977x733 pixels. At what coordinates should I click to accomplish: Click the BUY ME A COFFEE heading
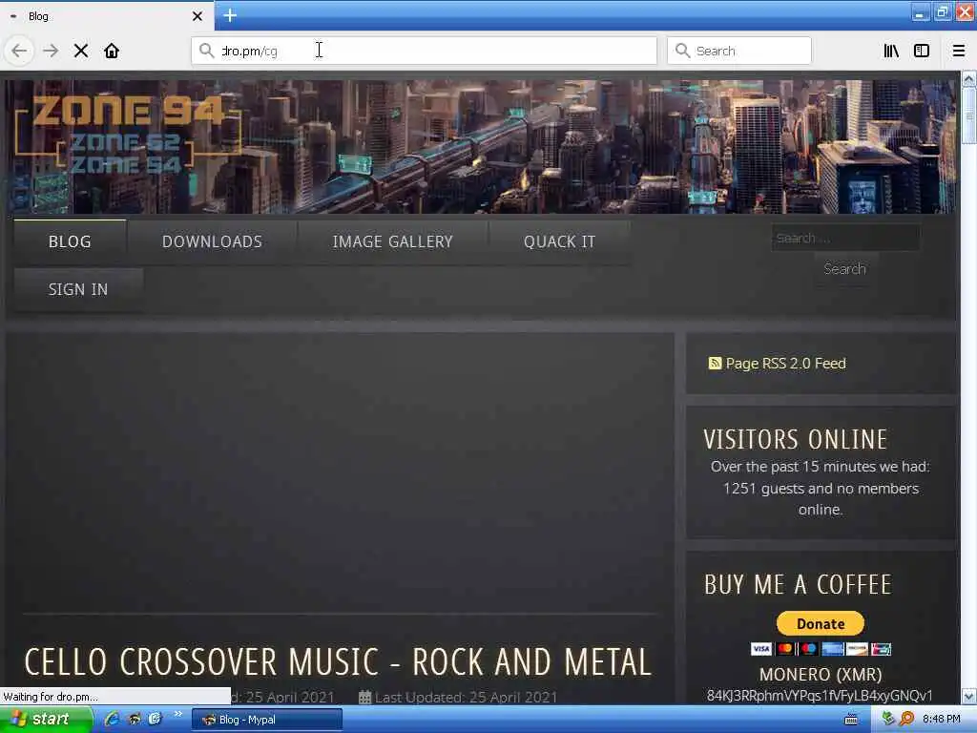click(x=799, y=585)
